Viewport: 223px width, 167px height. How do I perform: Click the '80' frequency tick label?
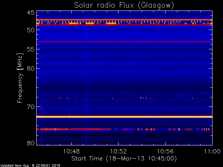pyautogui.click(x=31, y=143)
